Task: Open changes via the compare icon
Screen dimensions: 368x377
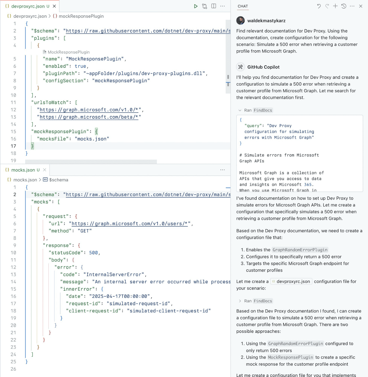Action: [x=205, y=6]
